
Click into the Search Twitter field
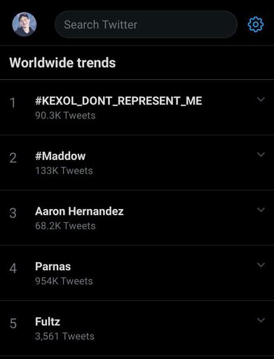pos(146,25)
